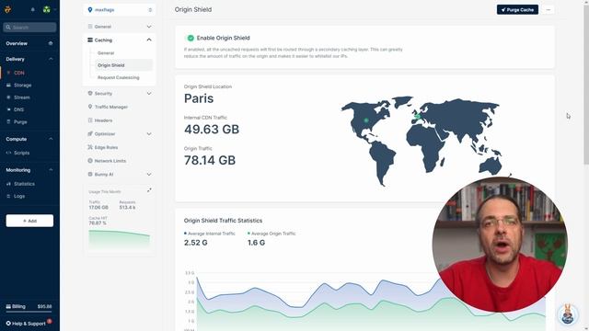
Task: Expand the General settings group chevron
Action: pyautogui.click(x=149, y=27)
